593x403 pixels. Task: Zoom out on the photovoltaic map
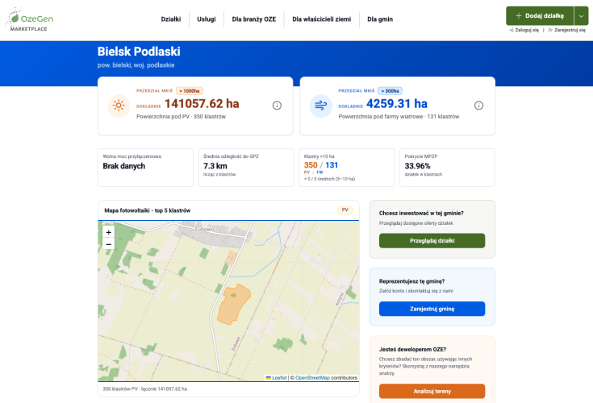109,244
